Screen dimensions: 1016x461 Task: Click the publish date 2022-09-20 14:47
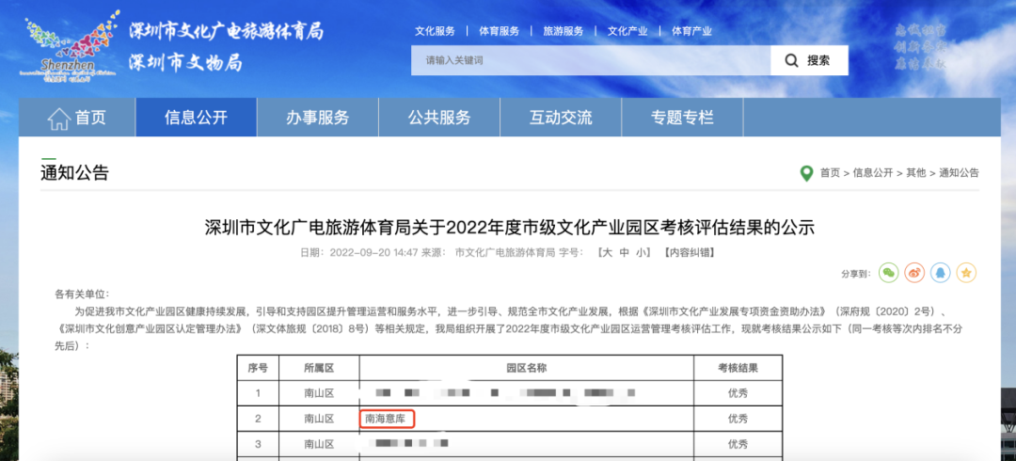point(375,252)
